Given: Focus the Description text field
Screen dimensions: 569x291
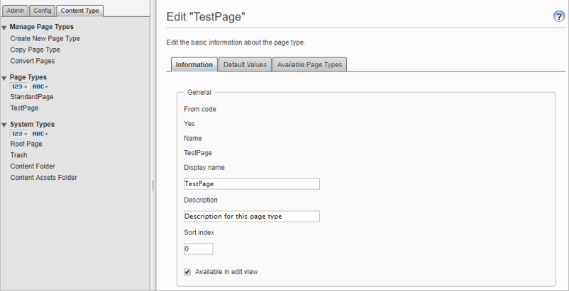Looking at the screenshot, I should [252, 217].
